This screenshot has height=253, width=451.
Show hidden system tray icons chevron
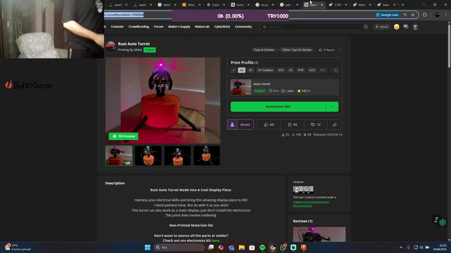click(401, 247)
